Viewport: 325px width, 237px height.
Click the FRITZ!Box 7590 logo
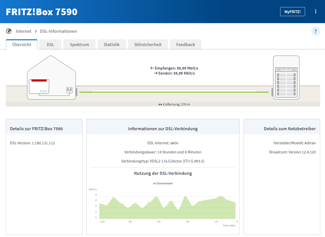click(42, 12)
